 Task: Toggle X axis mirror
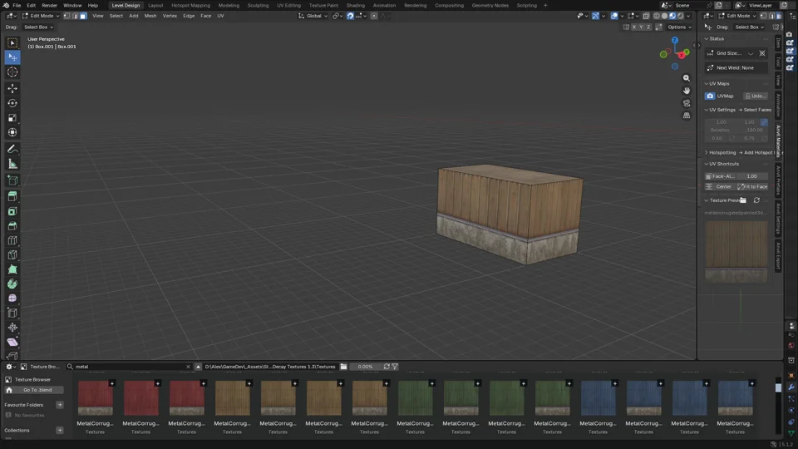[x=634, y=27]
